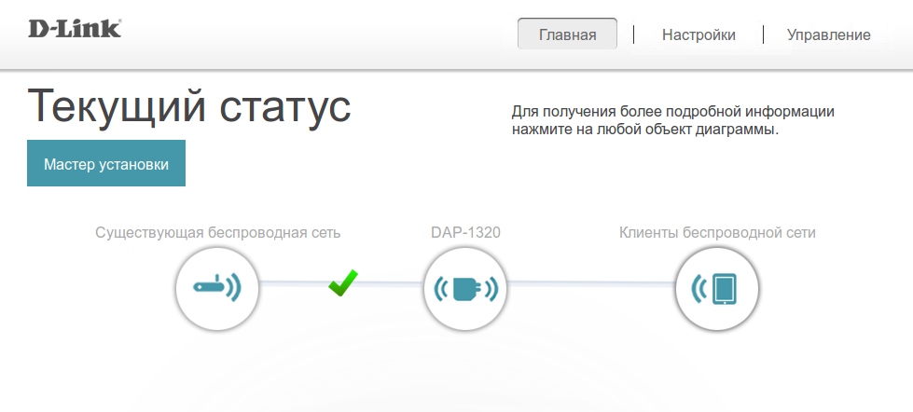The width and height of the screenshot is (913, 412).
Task: Launch the Мастер установки wizard
Action: tap(106, 164)
